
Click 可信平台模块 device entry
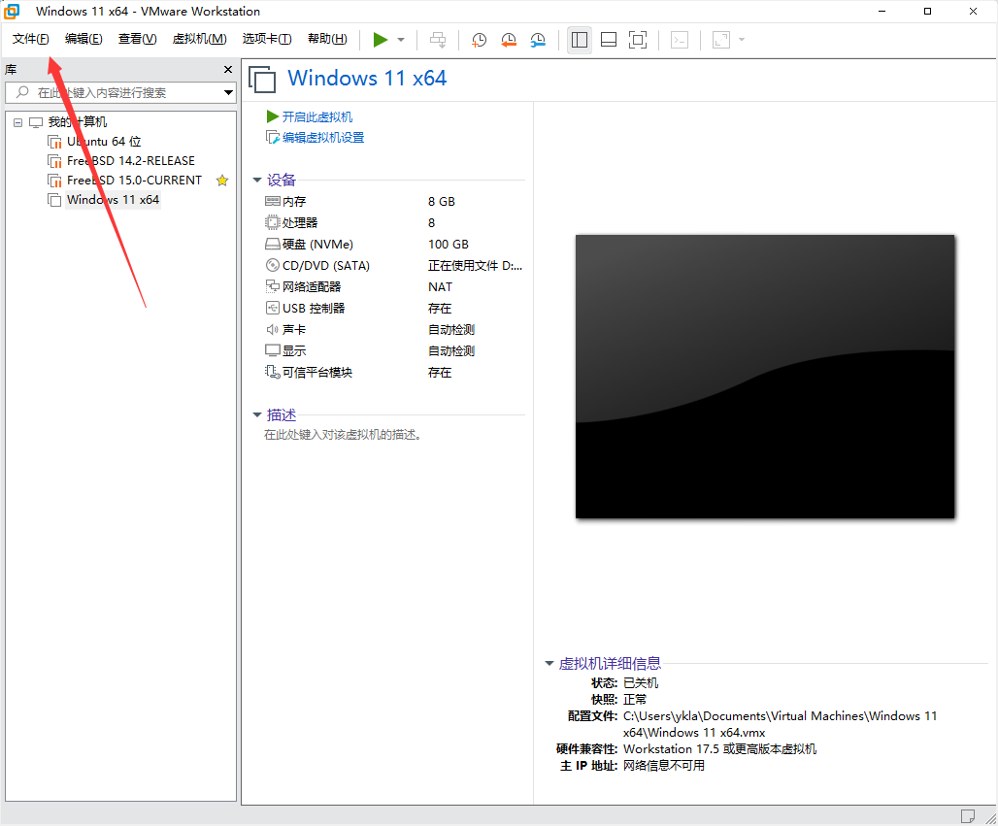[316, 373]
